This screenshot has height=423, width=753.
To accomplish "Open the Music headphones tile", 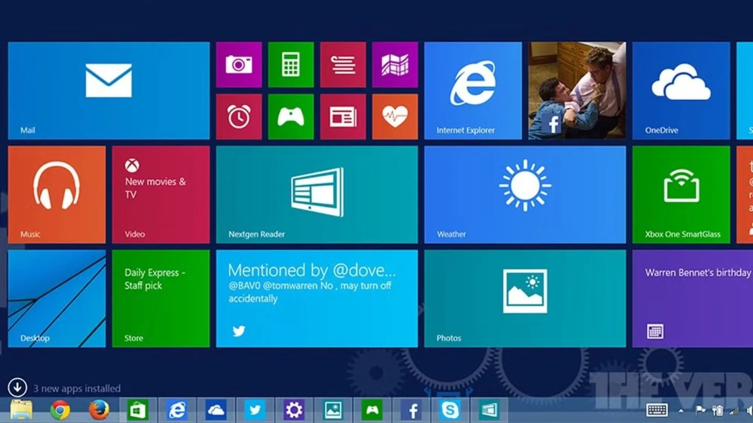I will (56, 194).
